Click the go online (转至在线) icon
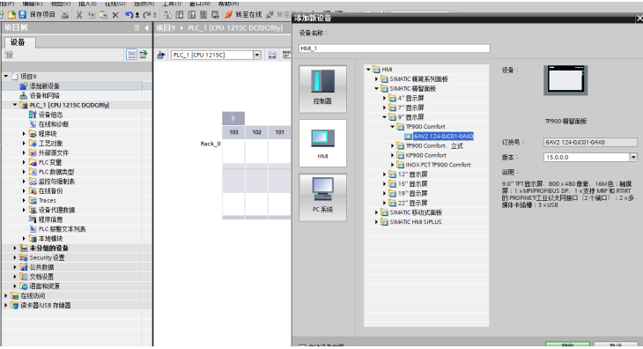Screen dimensions: 643x349 pos(228,15)
